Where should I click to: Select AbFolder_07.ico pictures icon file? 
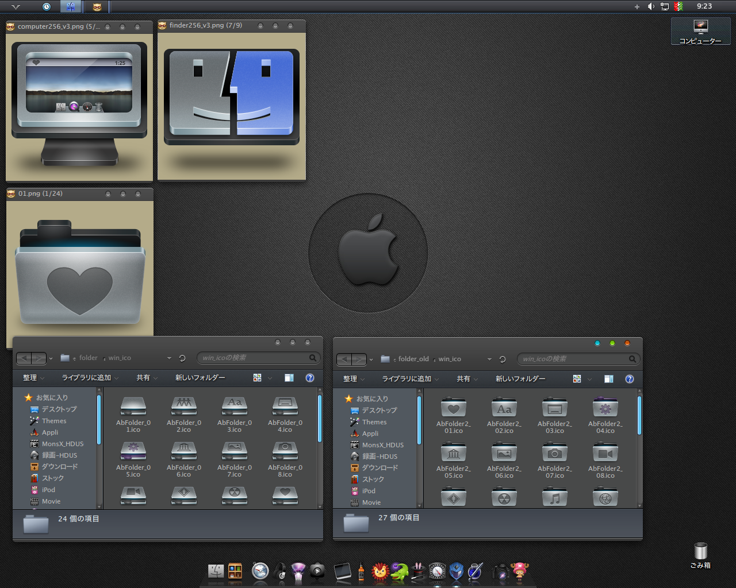(x=235, y=459)
